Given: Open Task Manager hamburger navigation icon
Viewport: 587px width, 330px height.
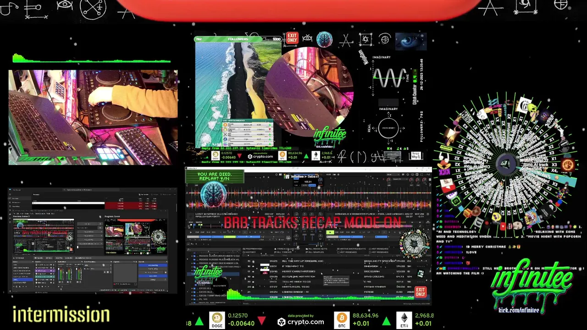Looking at the screenshot, I should click(10, 194).
